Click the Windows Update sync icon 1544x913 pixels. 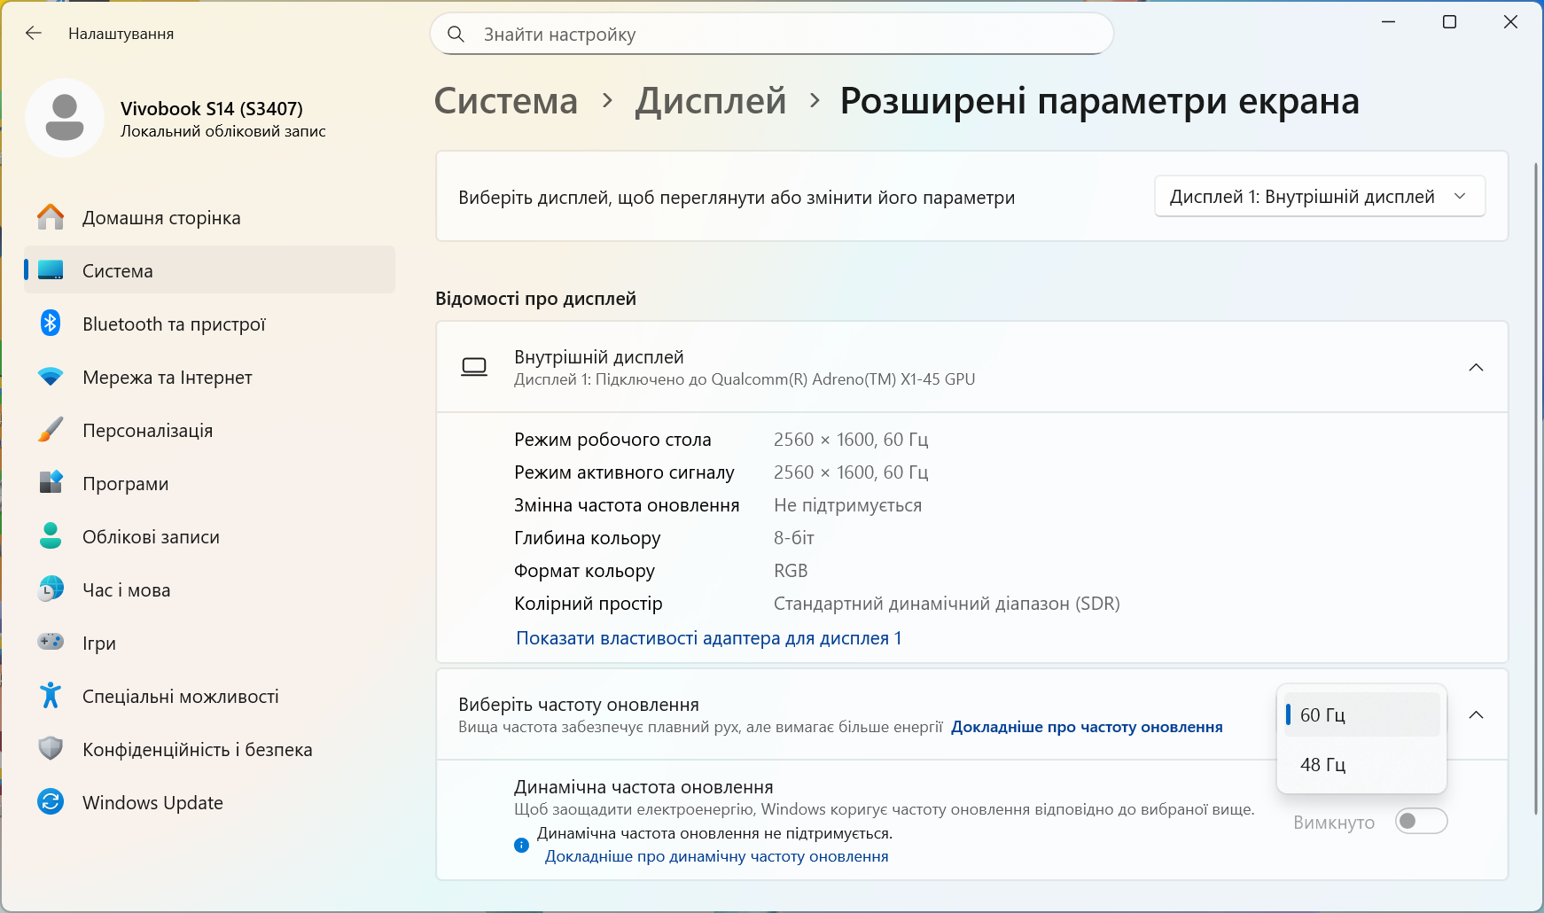51,802
